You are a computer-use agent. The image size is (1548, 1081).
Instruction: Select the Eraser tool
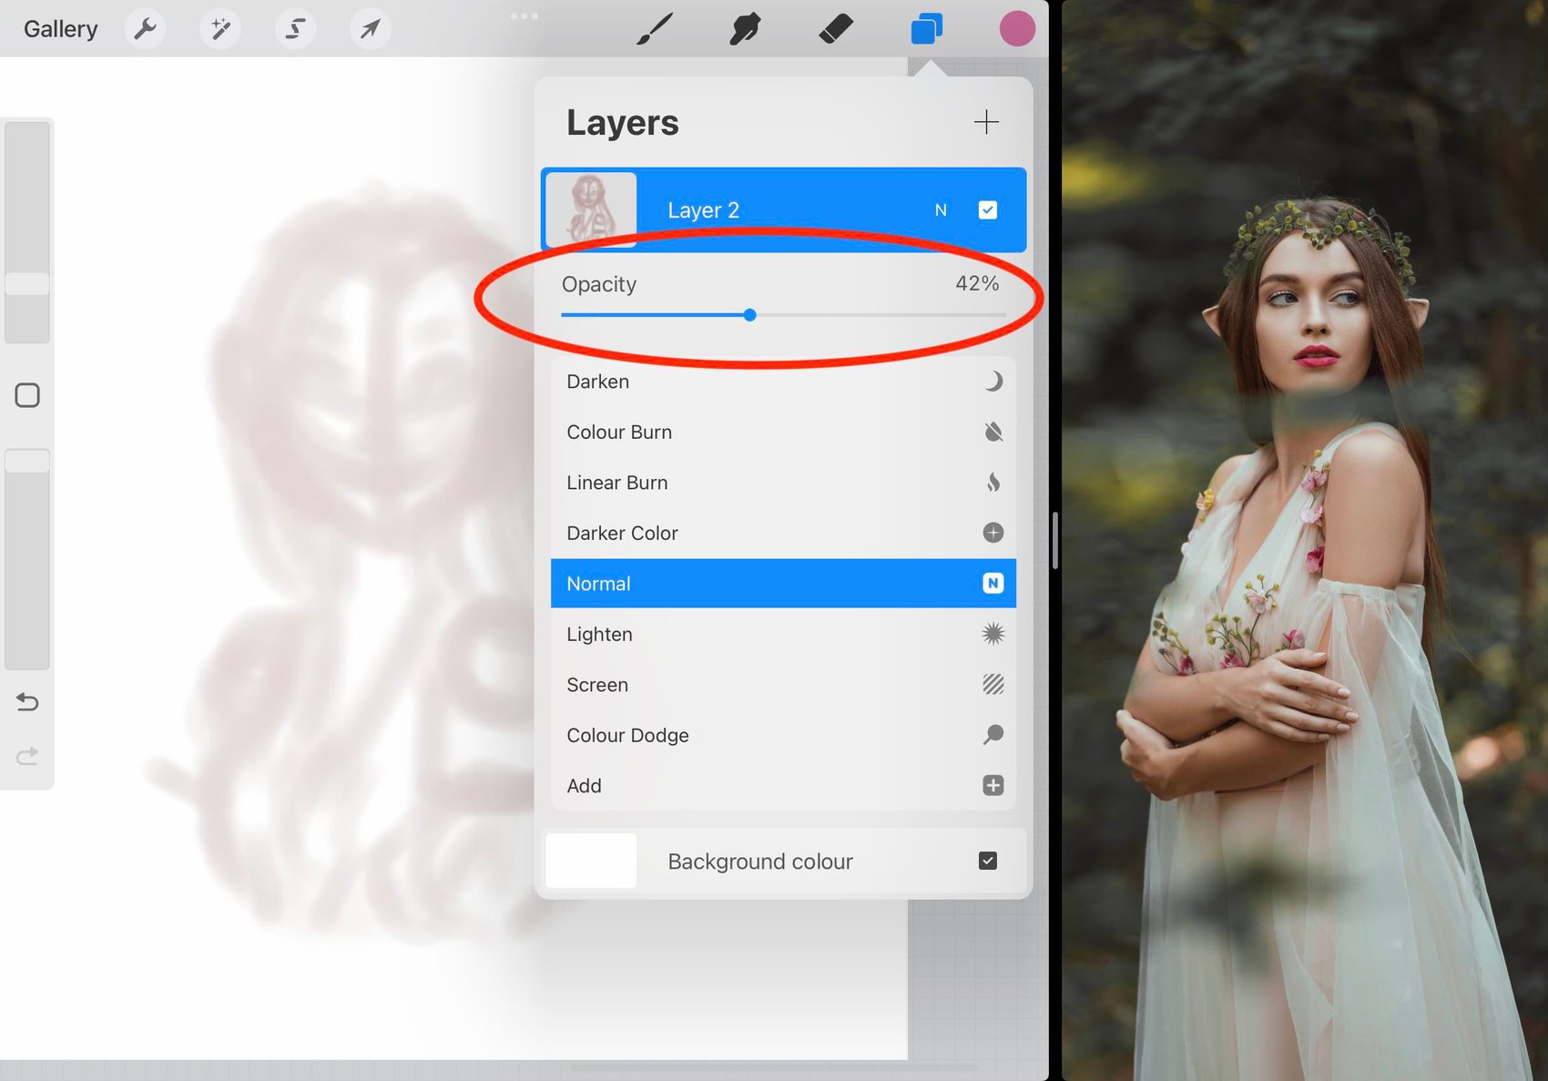[x=835, y=29]
